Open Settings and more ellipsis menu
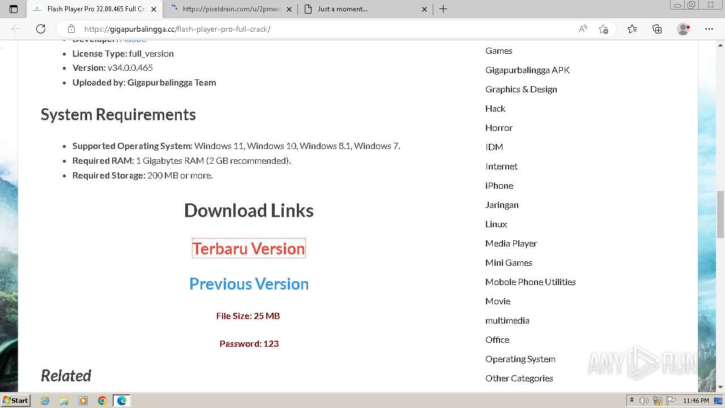The height and width of the screenshot is (408, 725). [x=709, y=29]
